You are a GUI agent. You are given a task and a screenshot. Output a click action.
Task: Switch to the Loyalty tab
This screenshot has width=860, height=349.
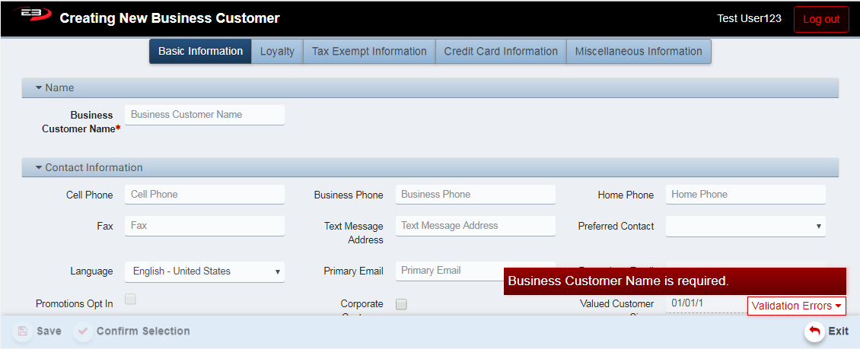[277, 52]
